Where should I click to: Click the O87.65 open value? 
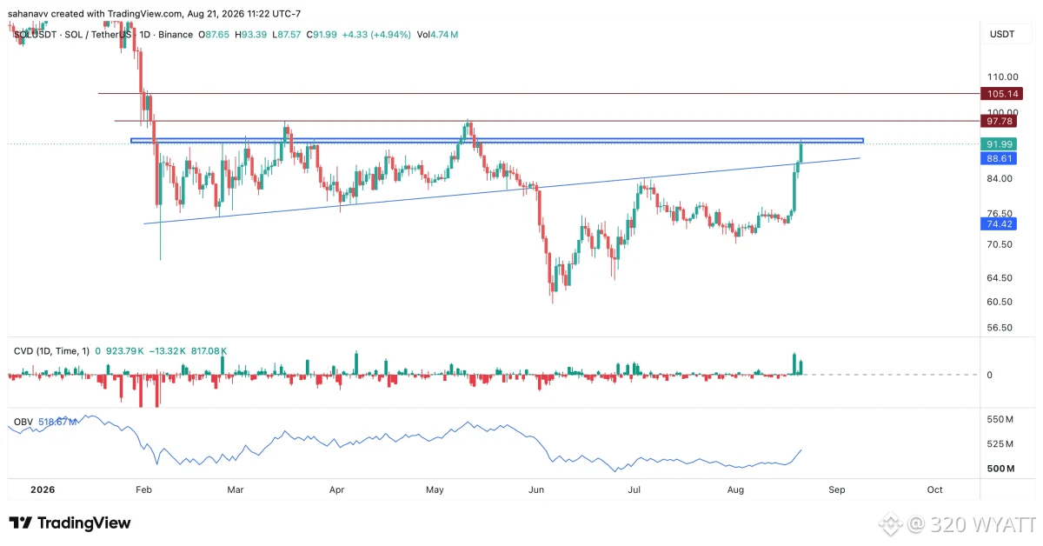(213, 34)
